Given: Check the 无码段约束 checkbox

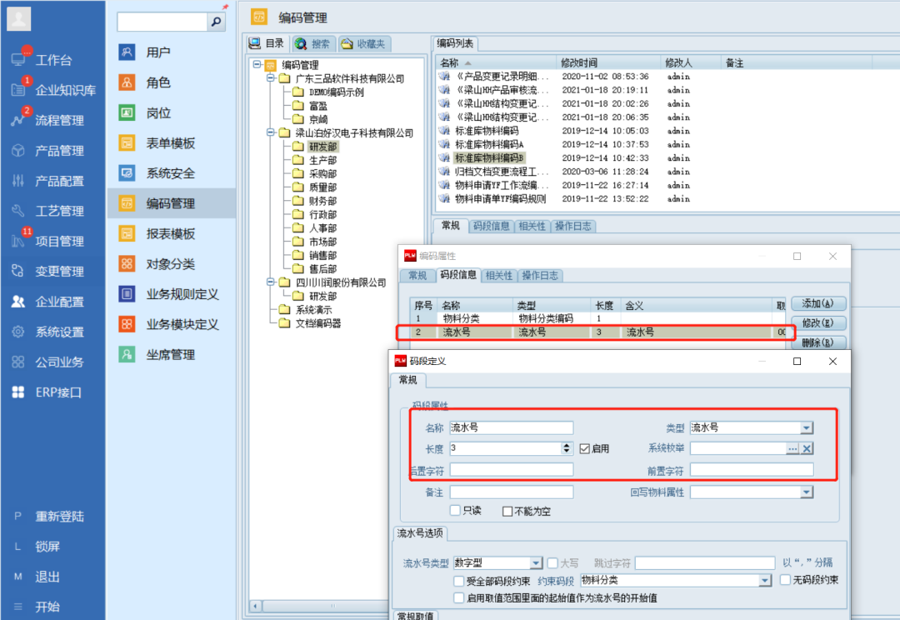Looking at the screenshot, I should pos(785,580).
